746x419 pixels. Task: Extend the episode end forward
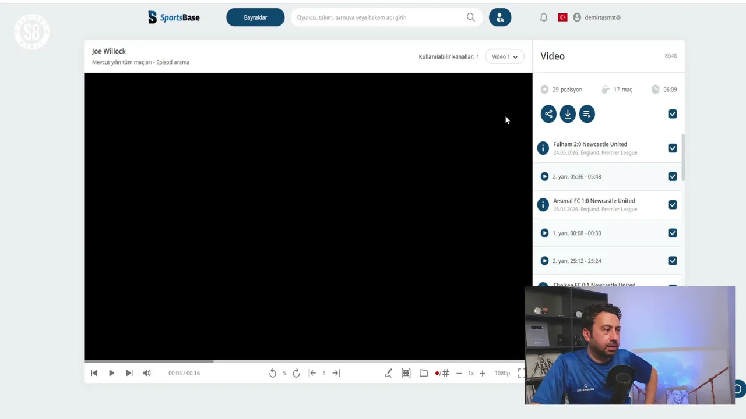point(336,373)
